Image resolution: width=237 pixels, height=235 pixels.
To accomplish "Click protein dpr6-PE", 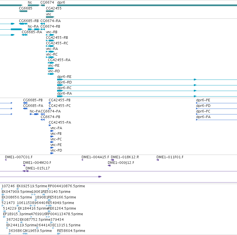I will (x=203, y=100).
